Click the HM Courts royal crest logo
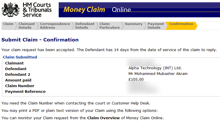The width and height of the screenshot is (220, 126). [11, 10]
